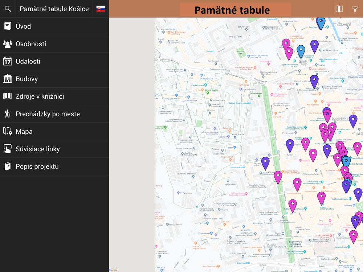Viewport: 363px width, 272px height.
Task: Select magenta marker near Babkové divadlo Košice
Action: [x=293, y=206]
